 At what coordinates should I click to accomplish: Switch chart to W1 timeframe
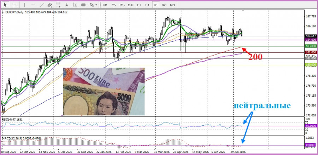[164, 5]
